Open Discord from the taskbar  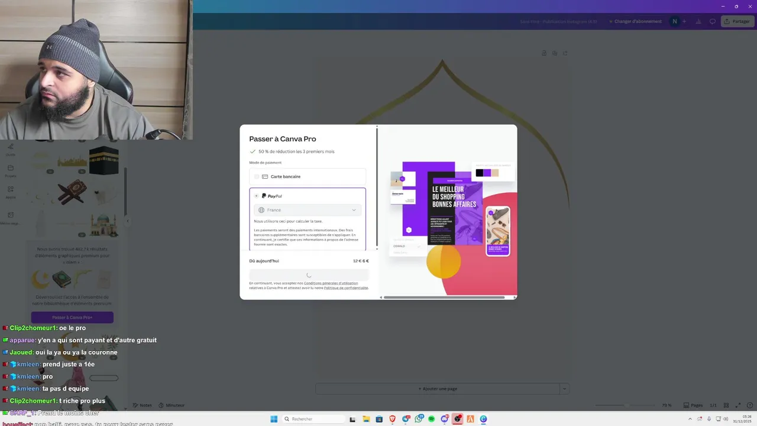(x=445, y=419)
